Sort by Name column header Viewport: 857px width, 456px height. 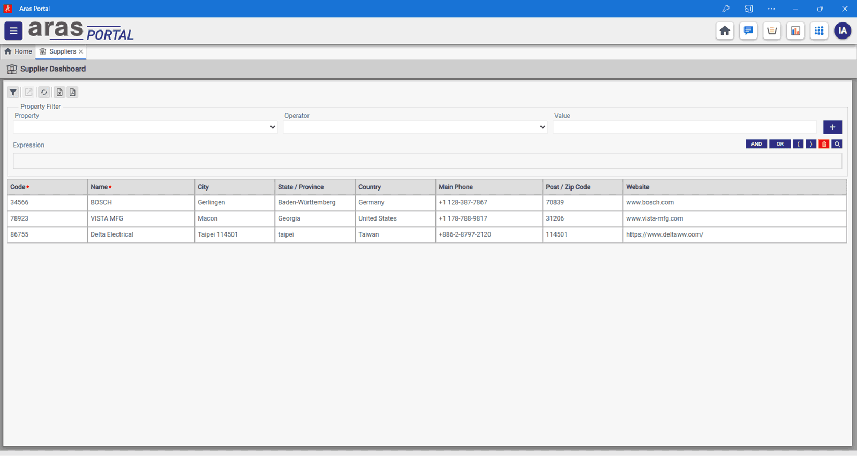[x=141, y=187]
